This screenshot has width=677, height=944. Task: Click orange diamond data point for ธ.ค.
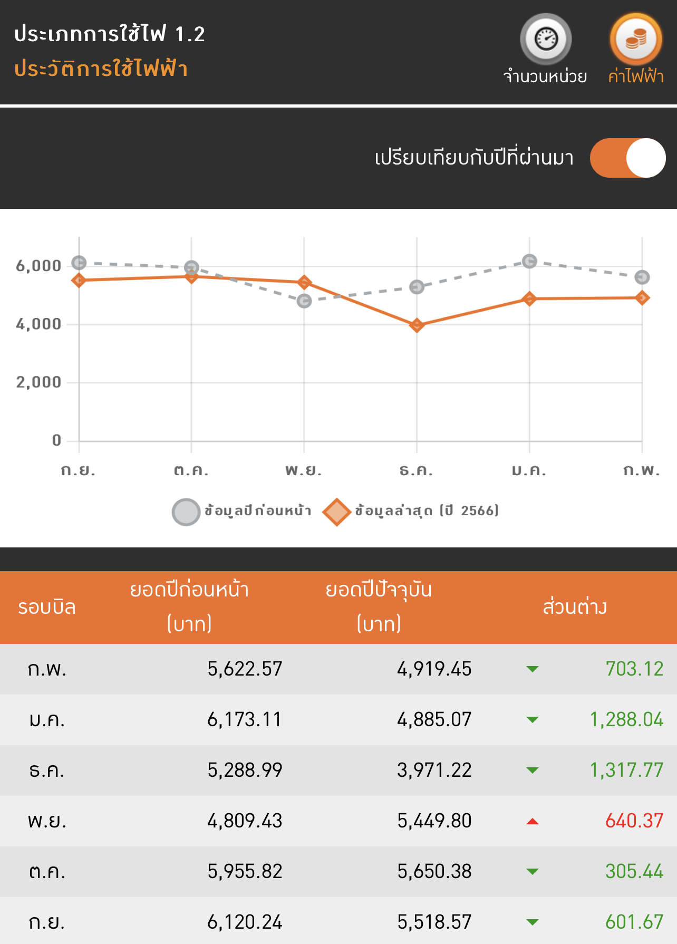(x=417, y=325)
